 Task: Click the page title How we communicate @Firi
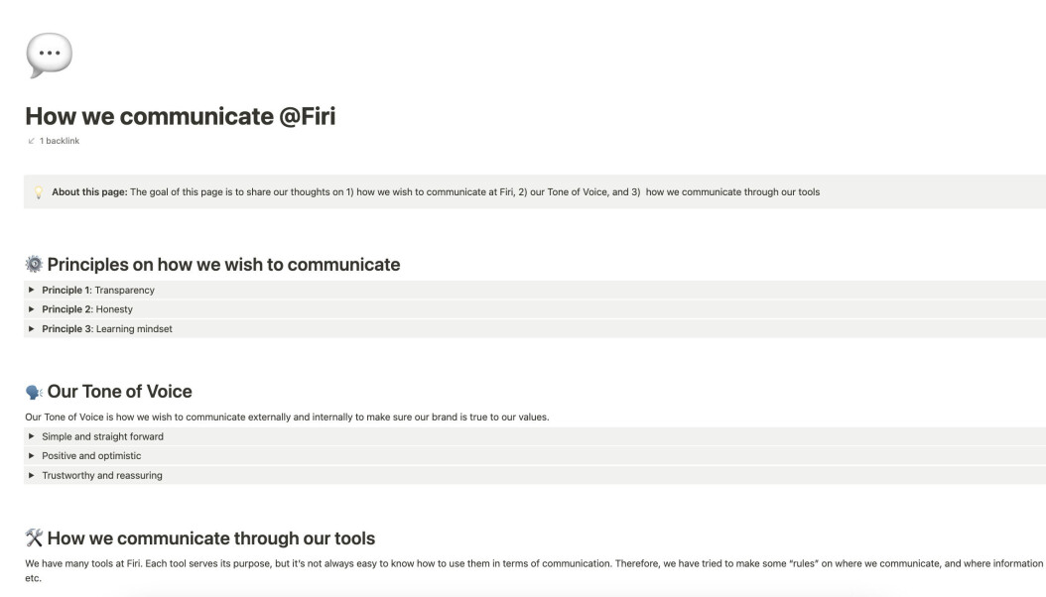click(180, 116)
